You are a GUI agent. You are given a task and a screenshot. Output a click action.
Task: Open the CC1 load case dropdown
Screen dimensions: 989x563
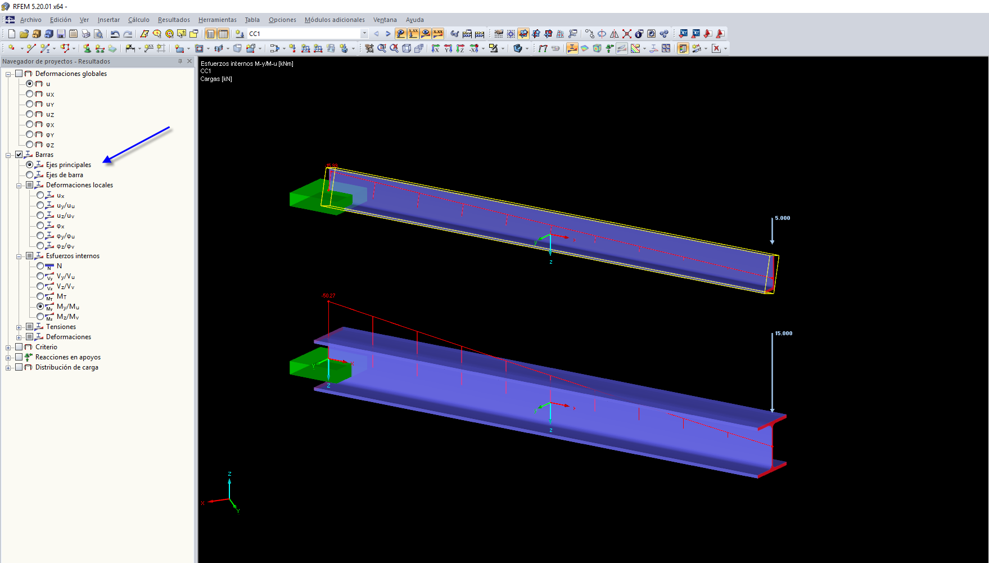pos(364,34)
